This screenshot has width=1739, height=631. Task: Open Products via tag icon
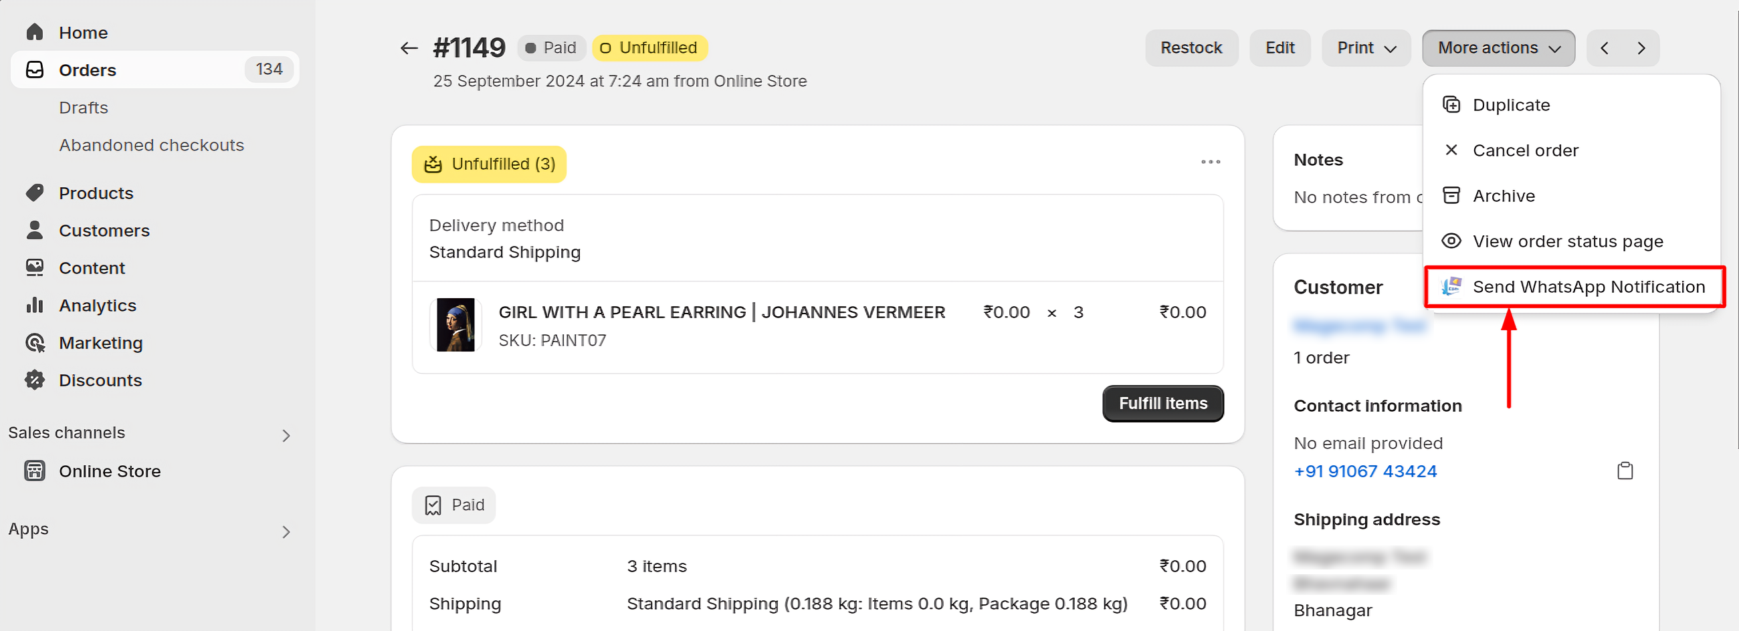click(x=34, y=193)
